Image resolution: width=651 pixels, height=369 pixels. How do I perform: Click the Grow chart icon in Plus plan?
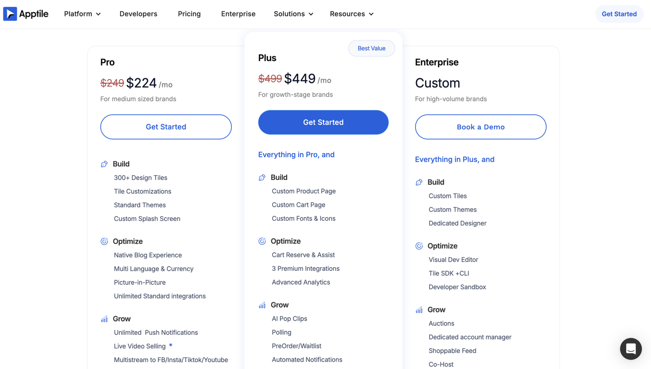click(262, 305)
